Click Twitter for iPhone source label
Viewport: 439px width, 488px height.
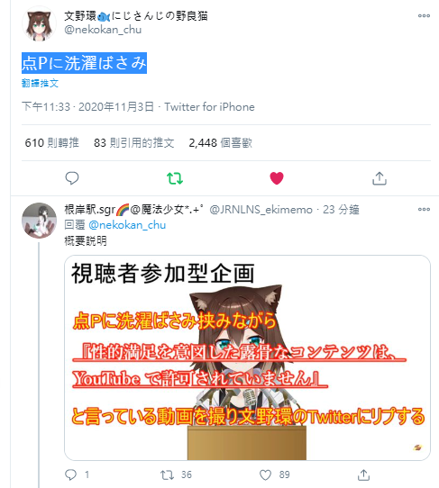tap(209, 107)
